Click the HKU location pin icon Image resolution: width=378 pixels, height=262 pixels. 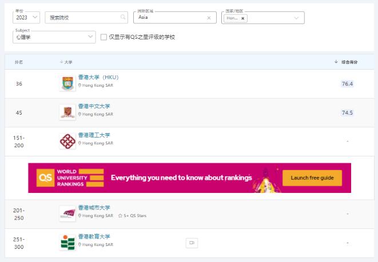[x=79, y=85]
